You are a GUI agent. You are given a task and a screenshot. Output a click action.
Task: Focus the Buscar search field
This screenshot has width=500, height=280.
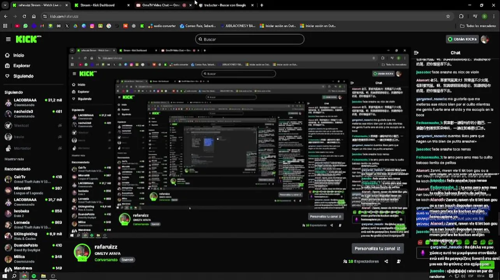tap(250, 39)
